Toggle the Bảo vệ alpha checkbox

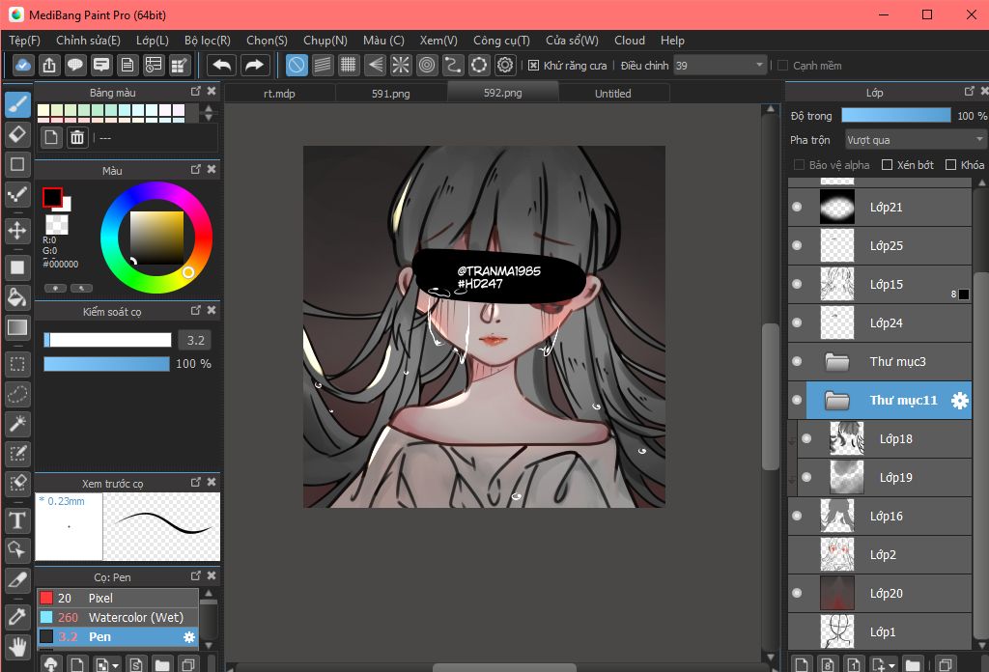[x=799, y=165]
